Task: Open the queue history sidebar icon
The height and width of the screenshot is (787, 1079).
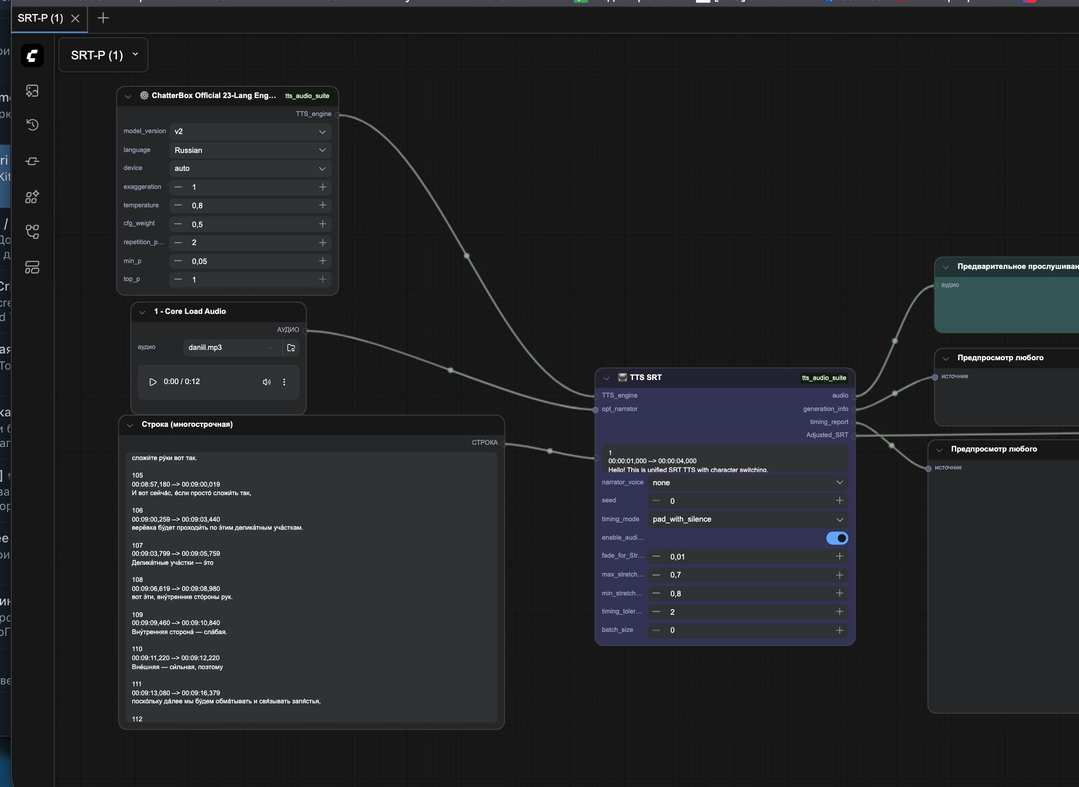Action: click(x=32, y=125)
